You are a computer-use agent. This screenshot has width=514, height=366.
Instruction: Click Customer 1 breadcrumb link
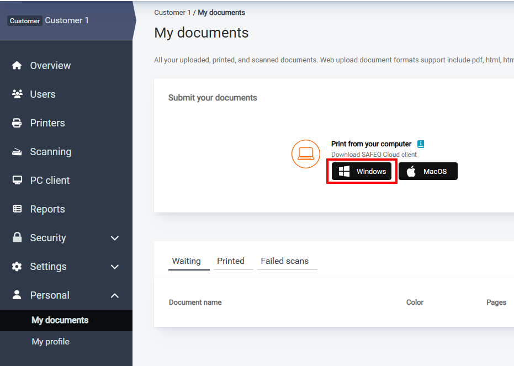[172, 13]
